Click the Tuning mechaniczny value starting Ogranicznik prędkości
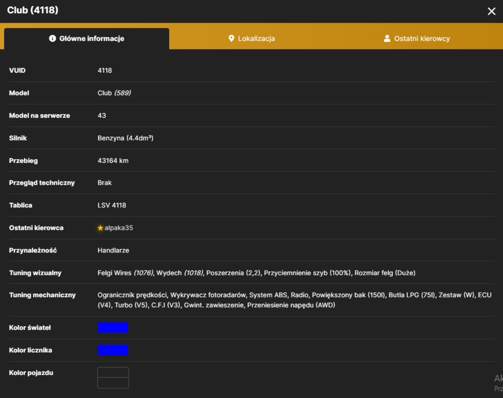The image size is (503, 398). tap(294, 300)
